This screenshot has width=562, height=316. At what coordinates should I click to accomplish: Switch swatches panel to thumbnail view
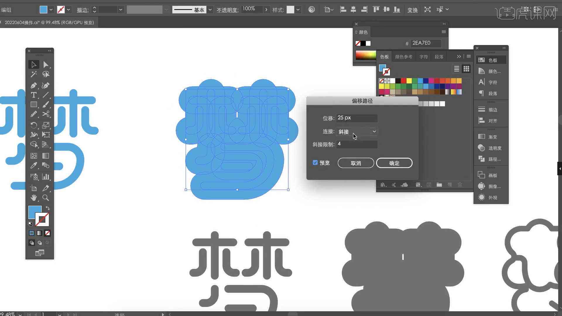click(466, 69)
